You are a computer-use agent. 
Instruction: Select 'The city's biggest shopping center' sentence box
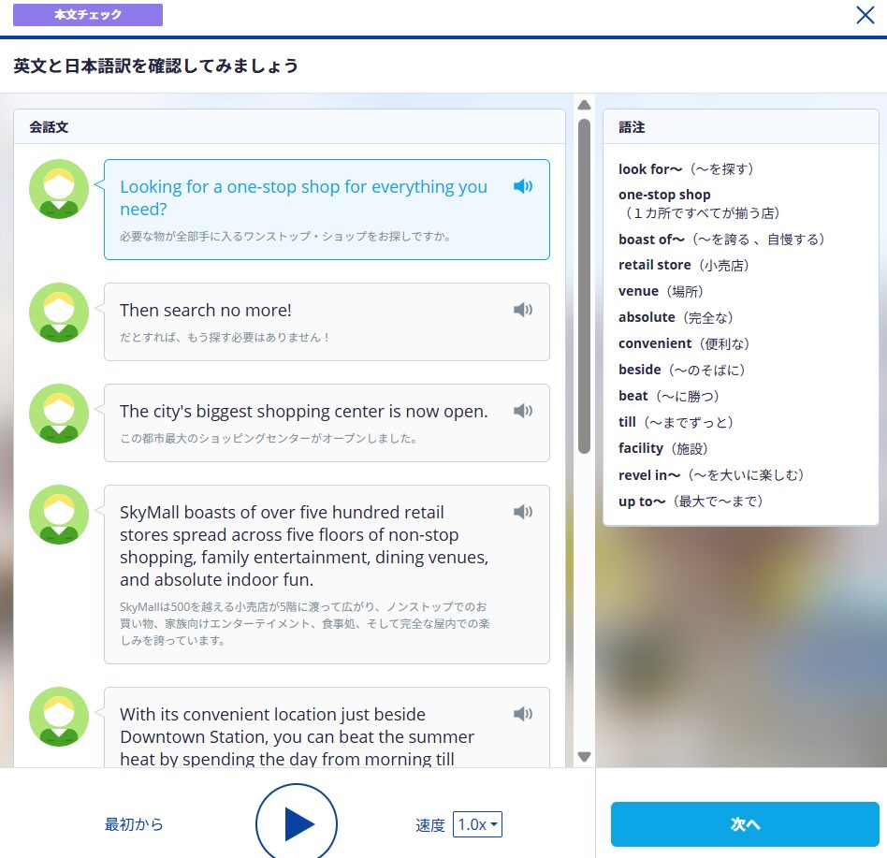(309, 423)
